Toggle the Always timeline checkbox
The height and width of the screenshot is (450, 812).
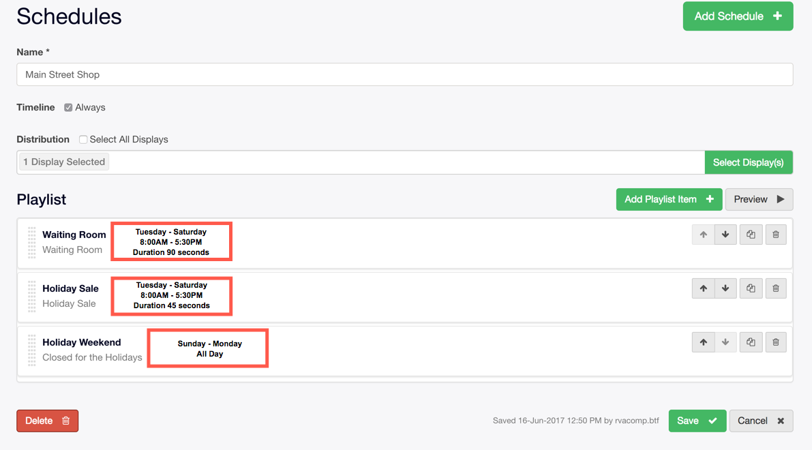pyautogui.click(x=68, y=108)
